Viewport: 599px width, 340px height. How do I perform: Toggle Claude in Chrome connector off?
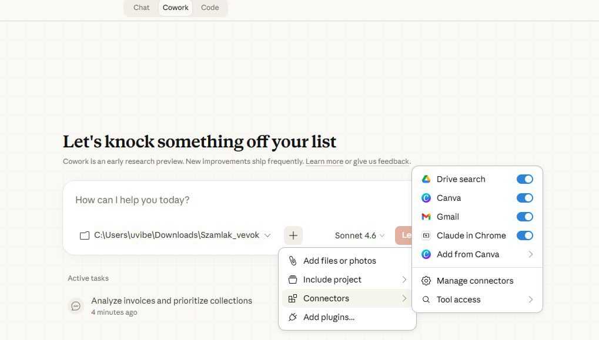pos(524,235)
